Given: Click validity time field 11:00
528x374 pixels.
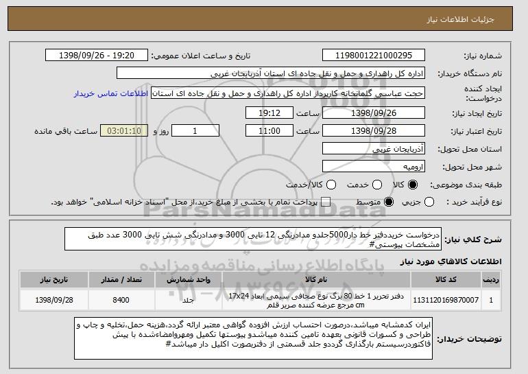Looking at the screenshot, I should pyautogui.click(x=269, y=131).
